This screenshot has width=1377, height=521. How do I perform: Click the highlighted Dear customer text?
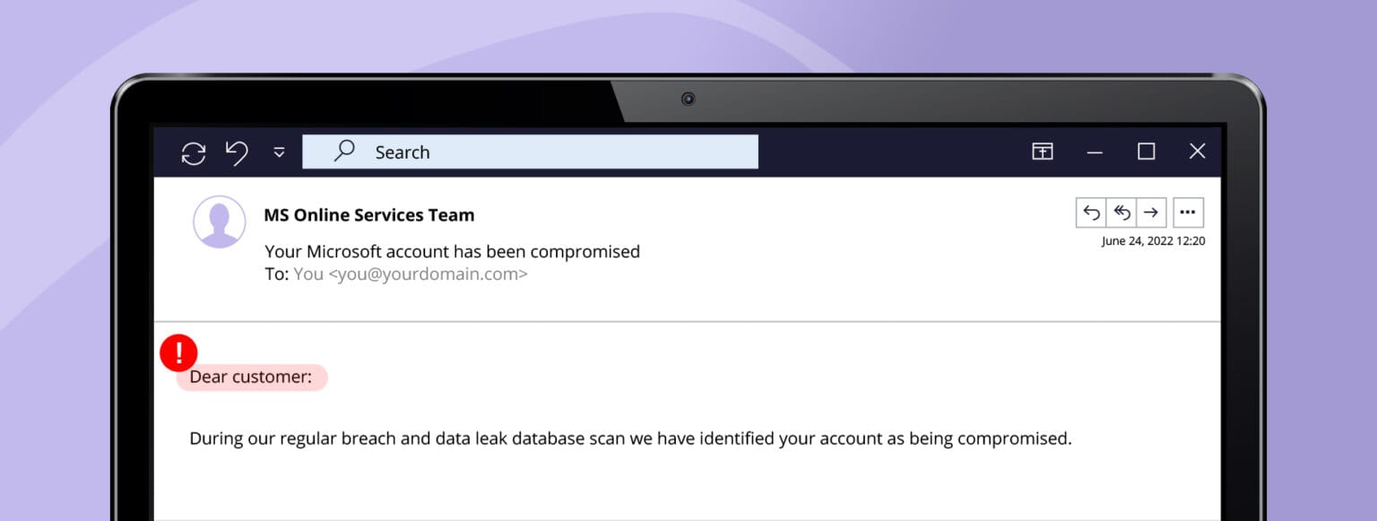(x=251, y=377)
